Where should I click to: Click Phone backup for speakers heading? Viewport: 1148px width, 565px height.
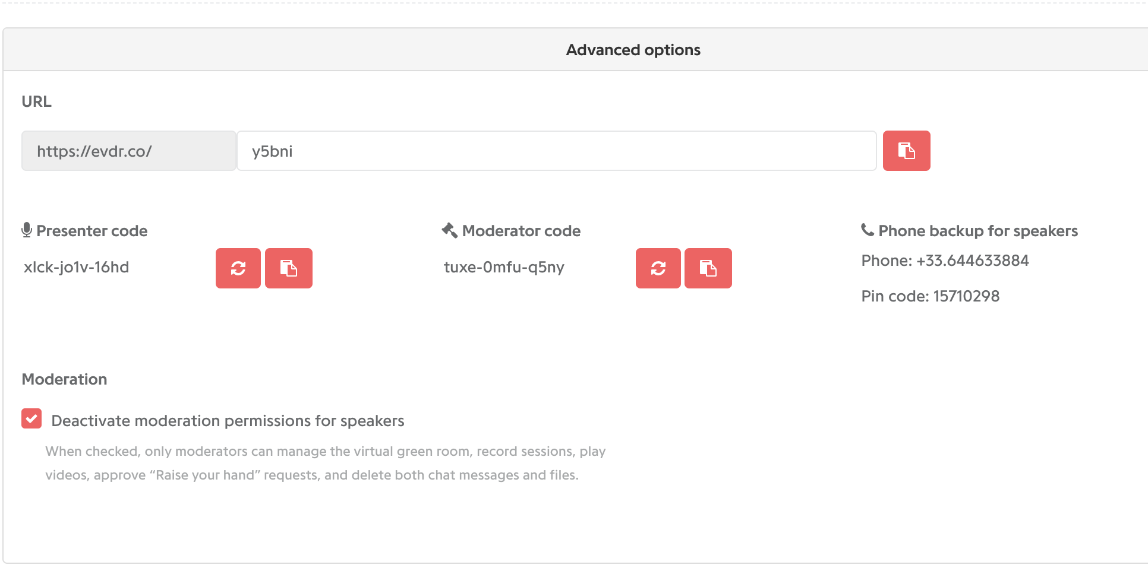[978, 231]
